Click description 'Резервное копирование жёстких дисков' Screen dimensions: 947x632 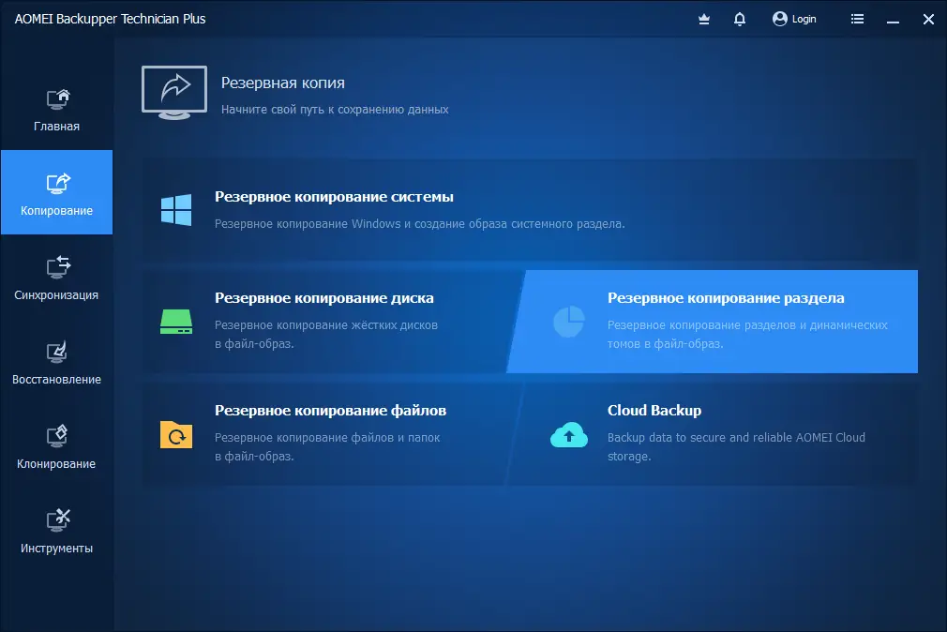coord(326,325)
